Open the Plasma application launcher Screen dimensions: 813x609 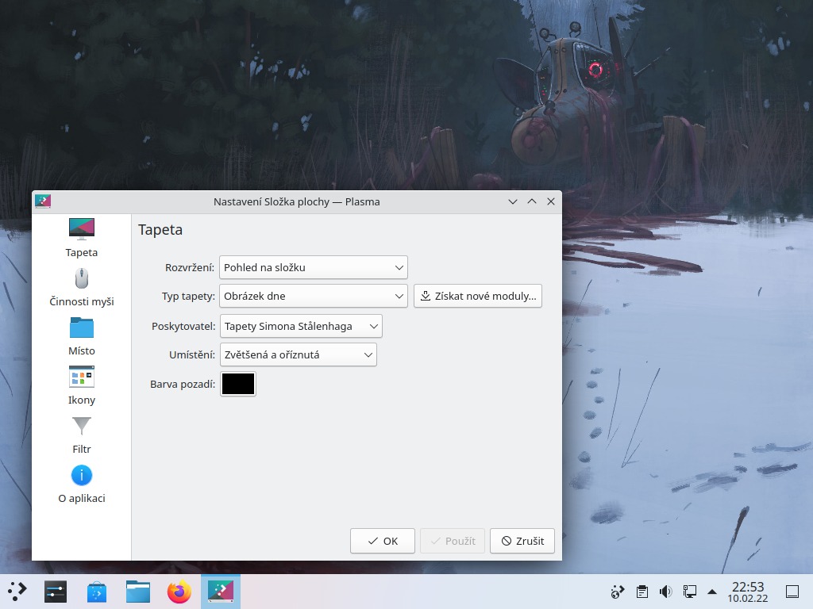17,592
